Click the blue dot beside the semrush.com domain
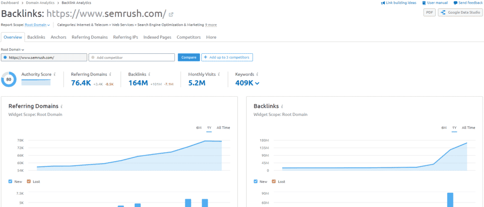 [5, 58]
